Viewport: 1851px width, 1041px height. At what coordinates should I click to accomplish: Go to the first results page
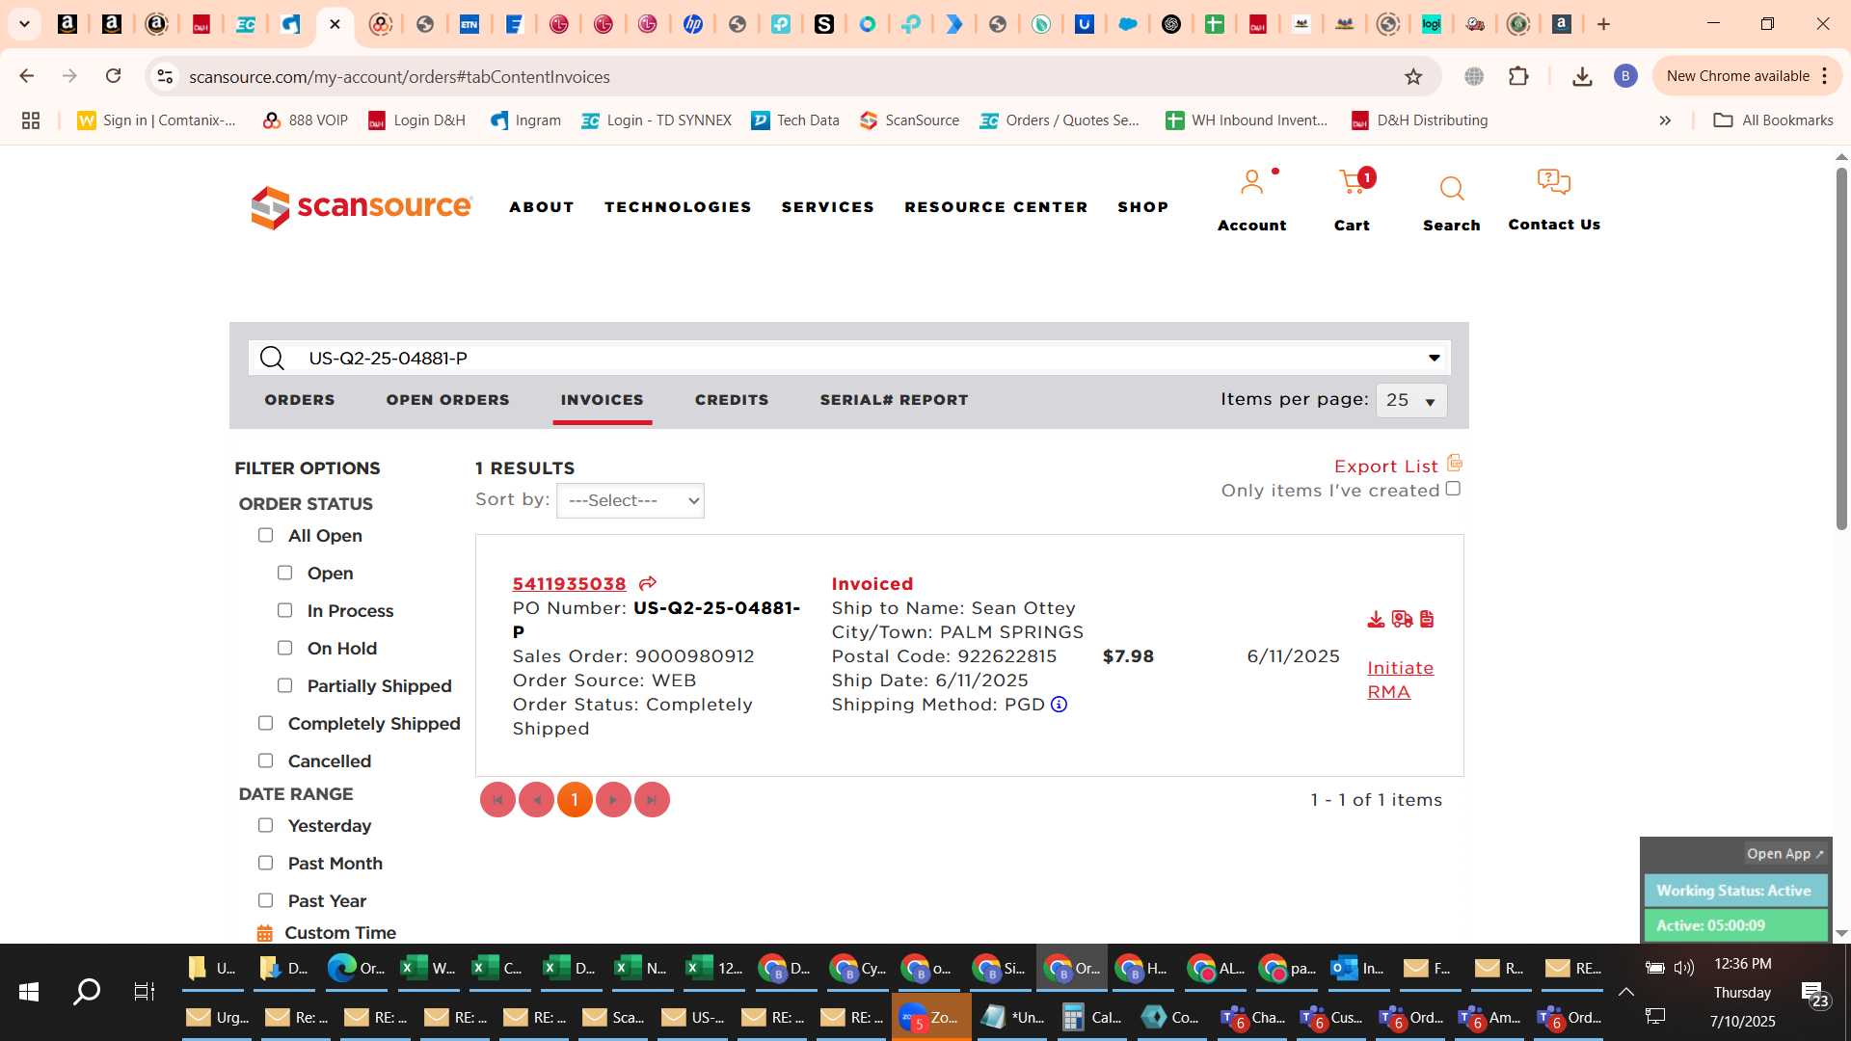point(497,800)
